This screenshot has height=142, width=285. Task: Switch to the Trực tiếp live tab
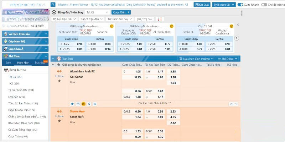point(40,62)
